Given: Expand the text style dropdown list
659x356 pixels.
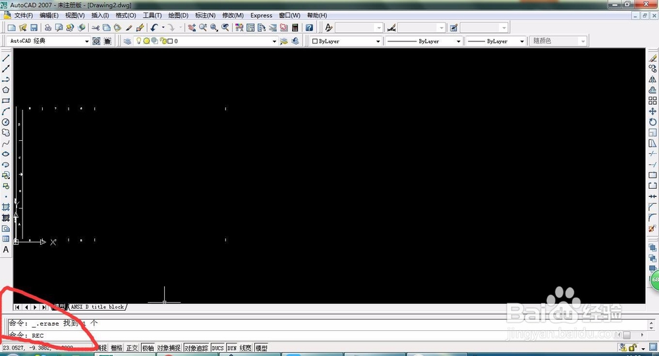Looking at the screenshot, I should pyautogui.click(x=379, y=28).
